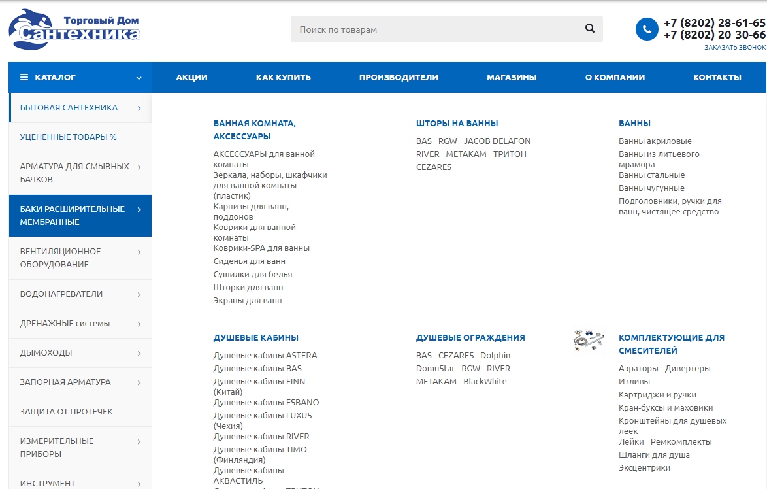
Task: Click Аэраторы under Комплектующие
Action: click(x=638, y=369)
